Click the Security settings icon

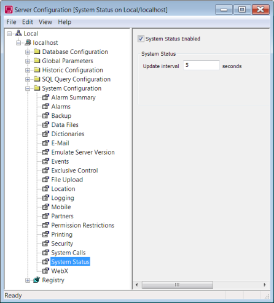coord(45,244)
